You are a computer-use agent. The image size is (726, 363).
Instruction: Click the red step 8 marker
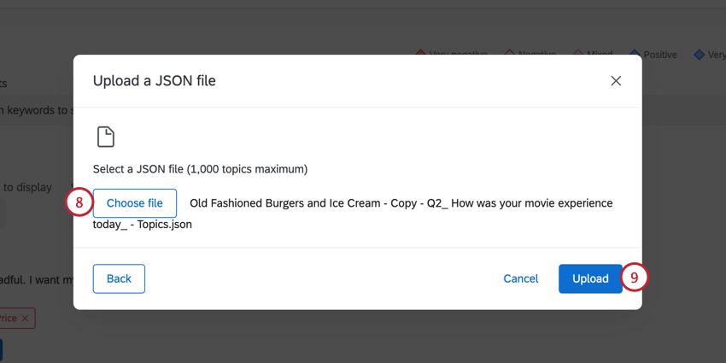coord(79,203)
